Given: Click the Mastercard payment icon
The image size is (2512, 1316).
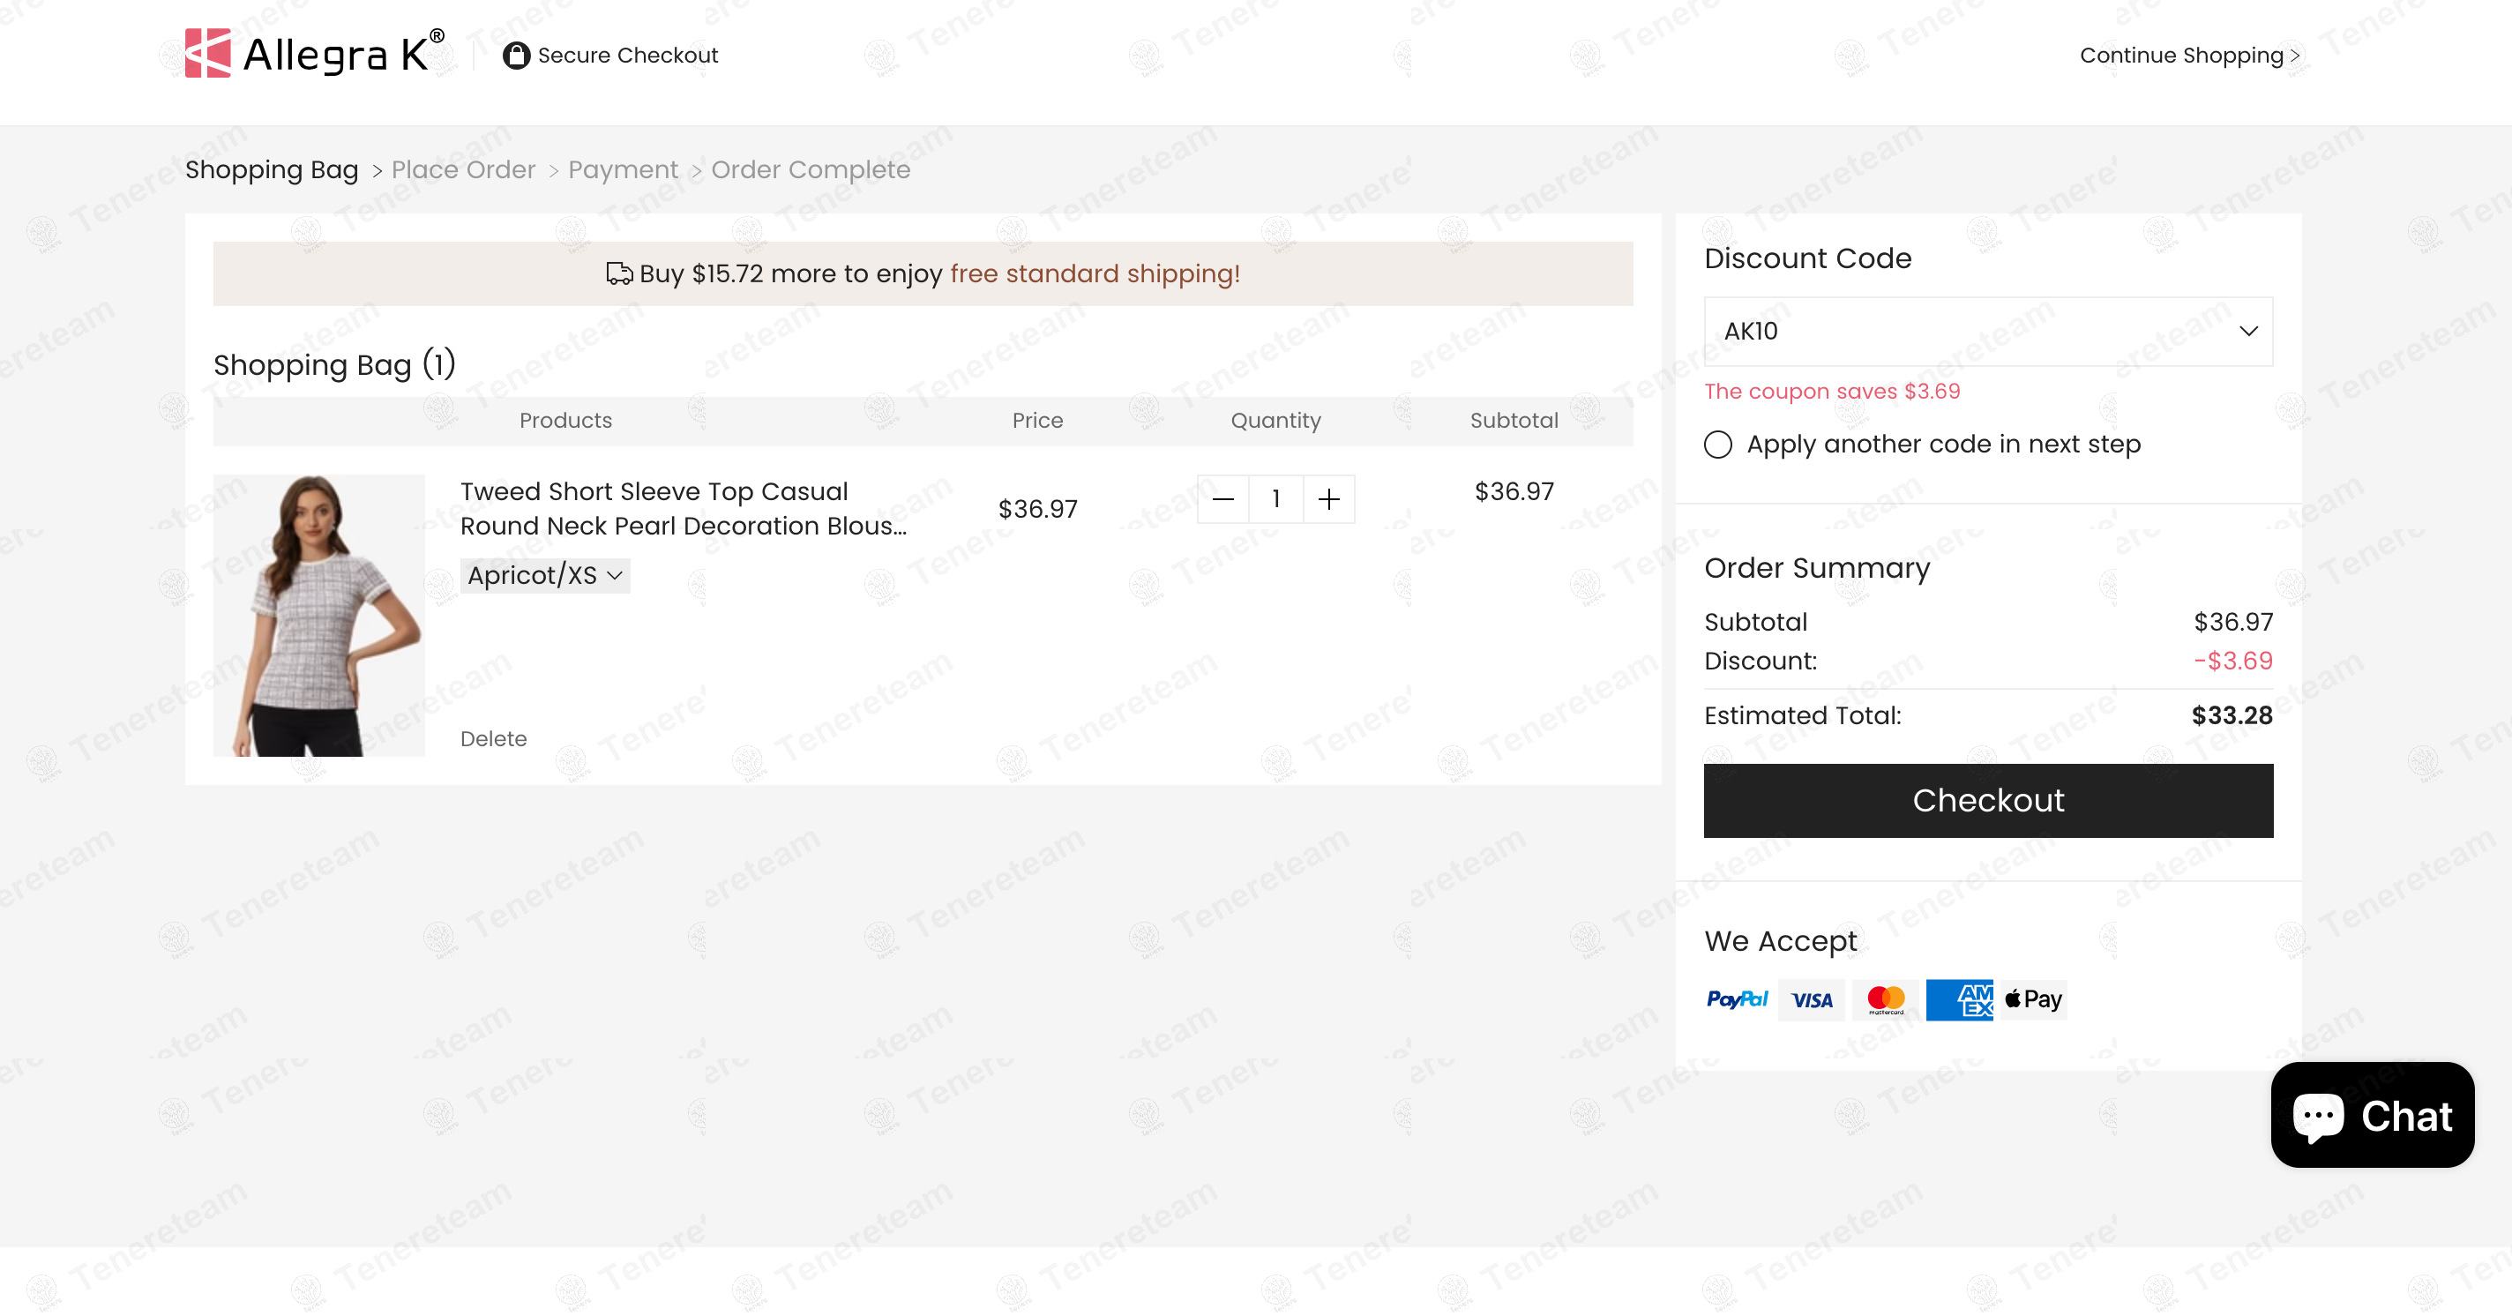Looking at the screenshot, I should pyautogui.click(x=1885, y=1000).
